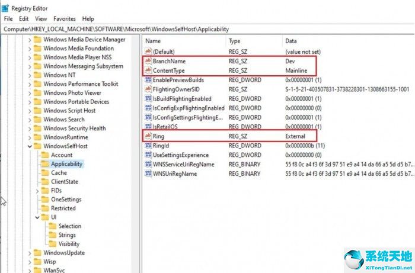The image size is (415, 273).
Task: Expand the Wisp key
Action: [30, 262]
